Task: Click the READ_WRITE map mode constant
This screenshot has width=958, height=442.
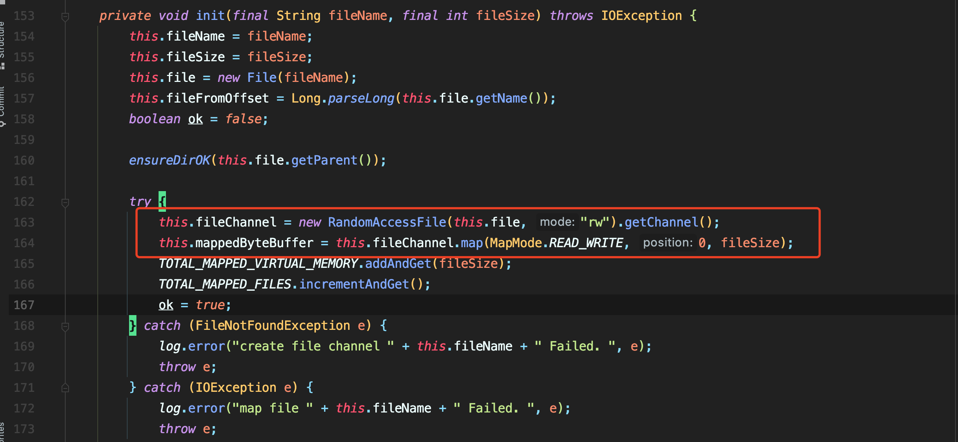Action: 586,243
